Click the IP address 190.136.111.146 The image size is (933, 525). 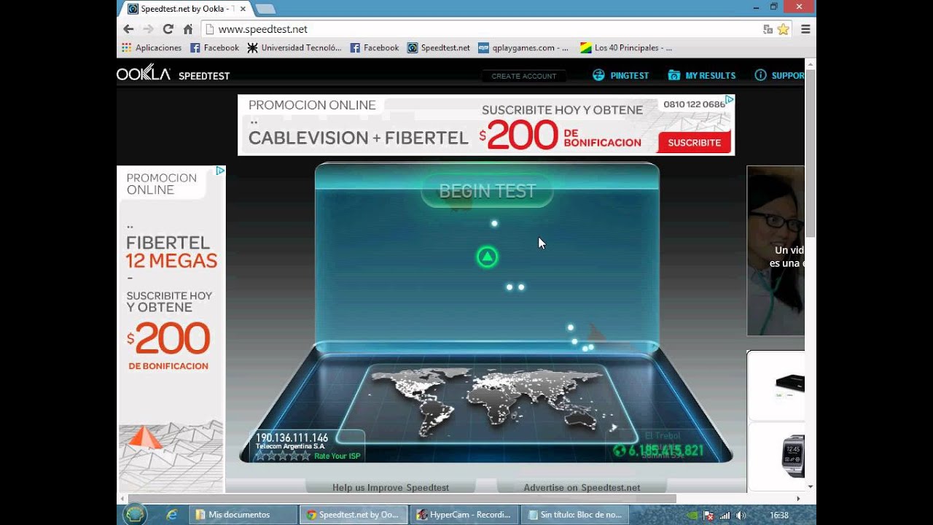click(292, 437)
